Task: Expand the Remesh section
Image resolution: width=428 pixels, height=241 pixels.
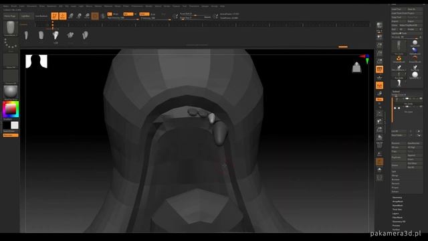Action: click(x=395, y=183)
